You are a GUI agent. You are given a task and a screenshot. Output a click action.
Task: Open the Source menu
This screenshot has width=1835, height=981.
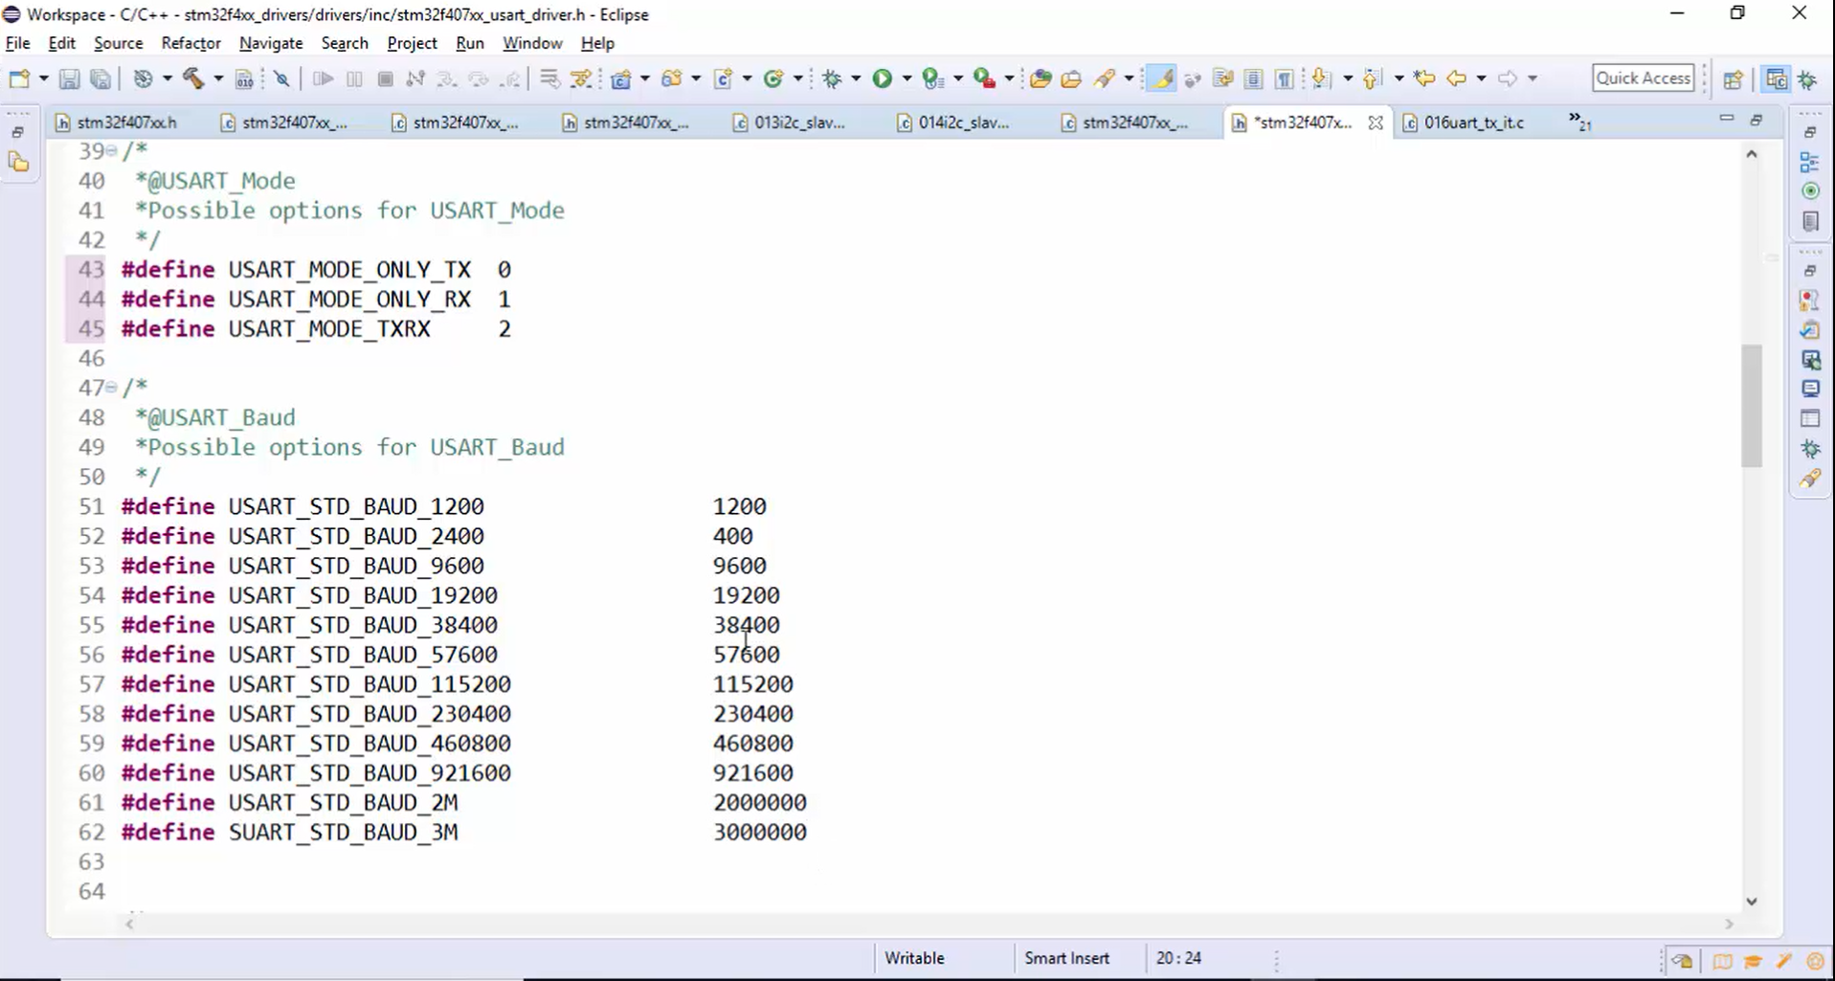pyautogui.click(x=119, y=43)
